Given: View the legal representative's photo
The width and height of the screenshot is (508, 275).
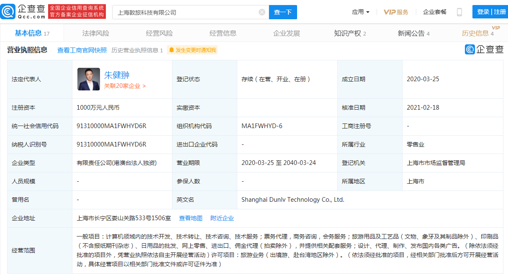Looking at the screenshot, I should point(89,79).
